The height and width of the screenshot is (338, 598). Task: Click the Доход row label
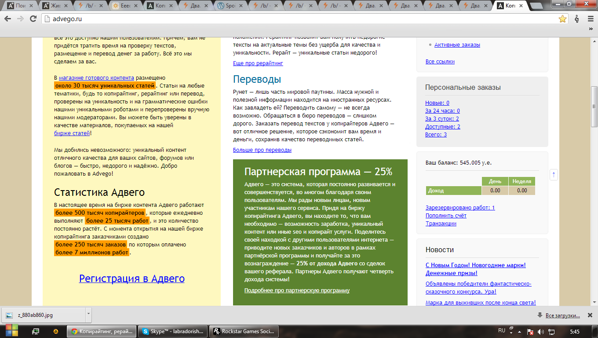454,191
